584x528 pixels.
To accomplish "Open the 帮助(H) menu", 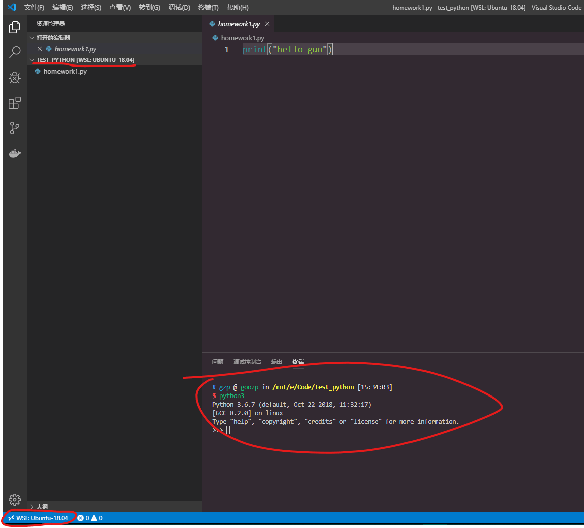I will 238,8.
